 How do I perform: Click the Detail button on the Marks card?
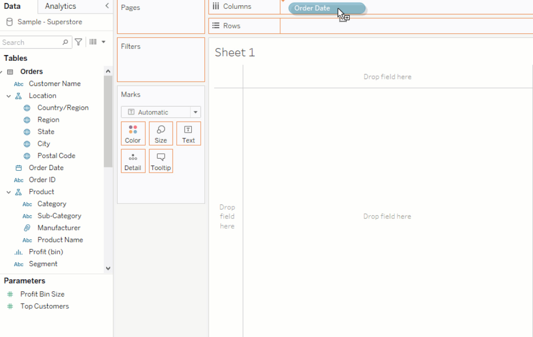[x=133, y=161]
